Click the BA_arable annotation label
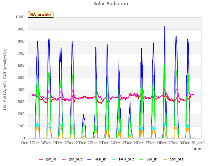 (x=41, y=15)
